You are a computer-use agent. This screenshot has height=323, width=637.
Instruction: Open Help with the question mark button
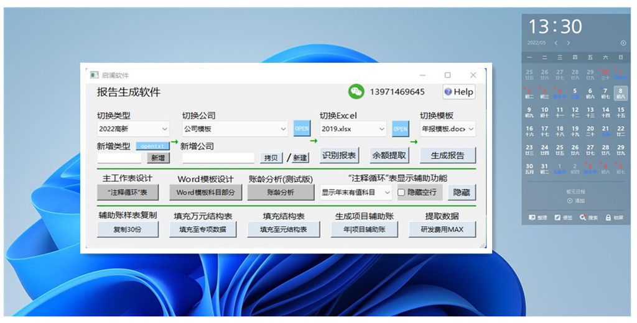pyautogui.click(x=458, y=92)
